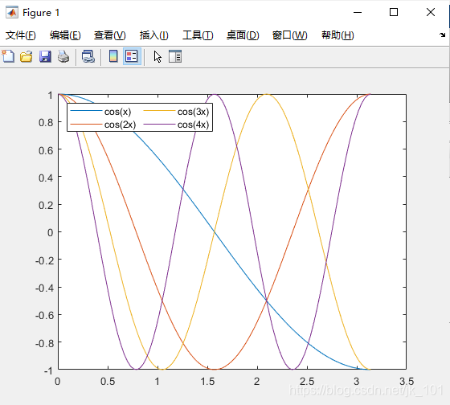This screenshot has width=450, height=405.
Task: Click the Open File folder icon
Action: [26, 56]
